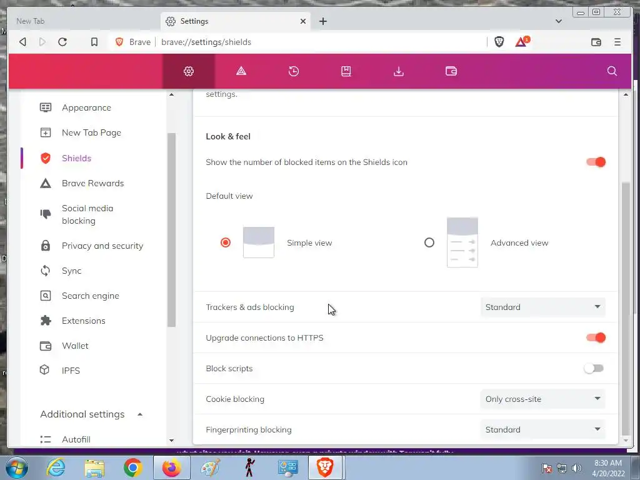Open Bookmarks icon in the pink toolbar
The image size is (640, 480).
346,71
